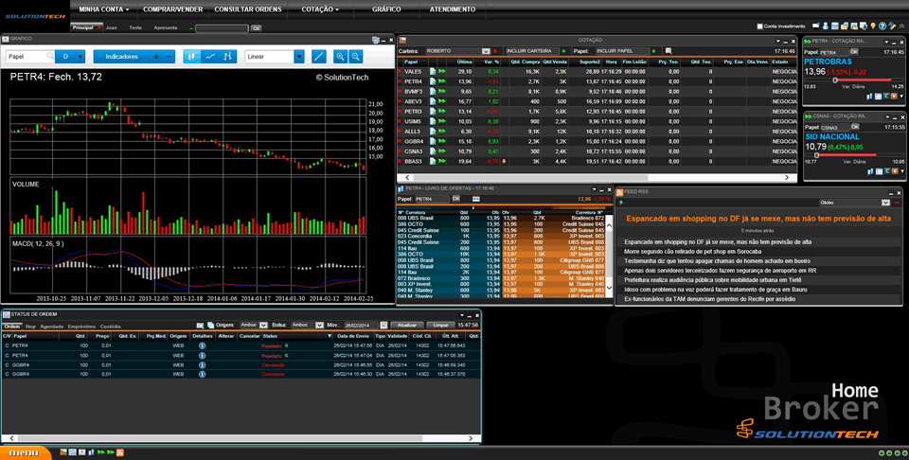Viewport: 909px width, 460px height.
Task: Click SID NACIONAL daily variation slider handle
Action: click(816, 155)
